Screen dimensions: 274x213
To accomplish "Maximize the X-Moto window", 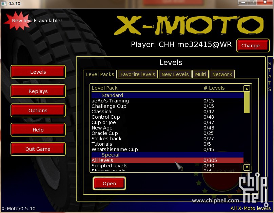I will pos(252,2).
